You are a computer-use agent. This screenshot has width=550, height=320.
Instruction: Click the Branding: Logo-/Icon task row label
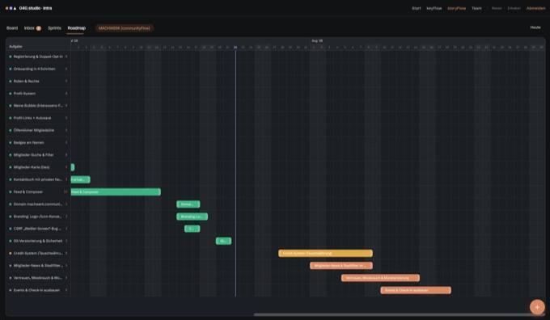tap(37, 217)
